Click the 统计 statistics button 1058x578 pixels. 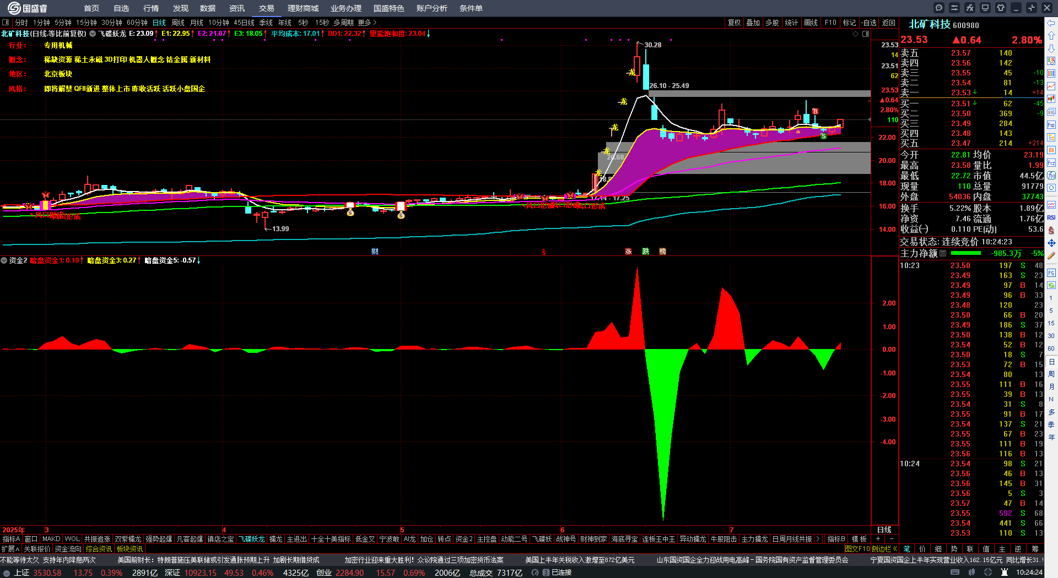pyautogui.click(x=791, y=23)
